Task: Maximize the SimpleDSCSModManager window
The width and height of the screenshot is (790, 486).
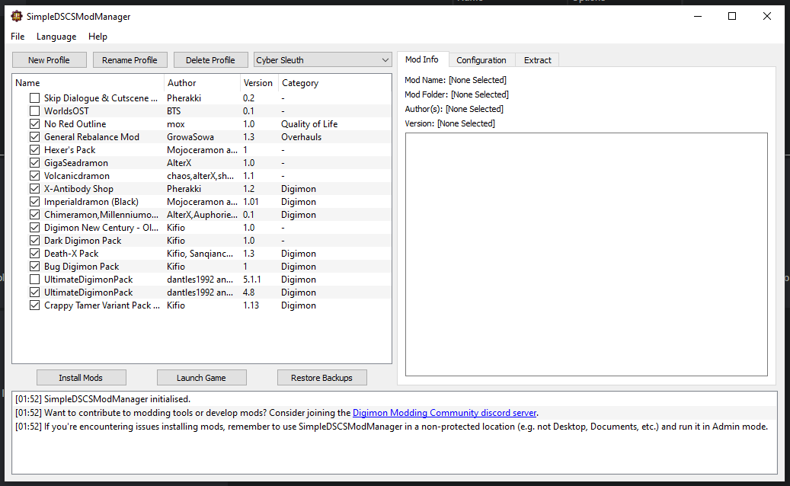Action: point(732,16)
